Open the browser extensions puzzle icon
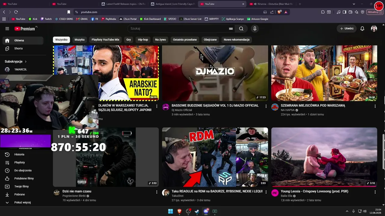385x216 pixels. (323, 12)
